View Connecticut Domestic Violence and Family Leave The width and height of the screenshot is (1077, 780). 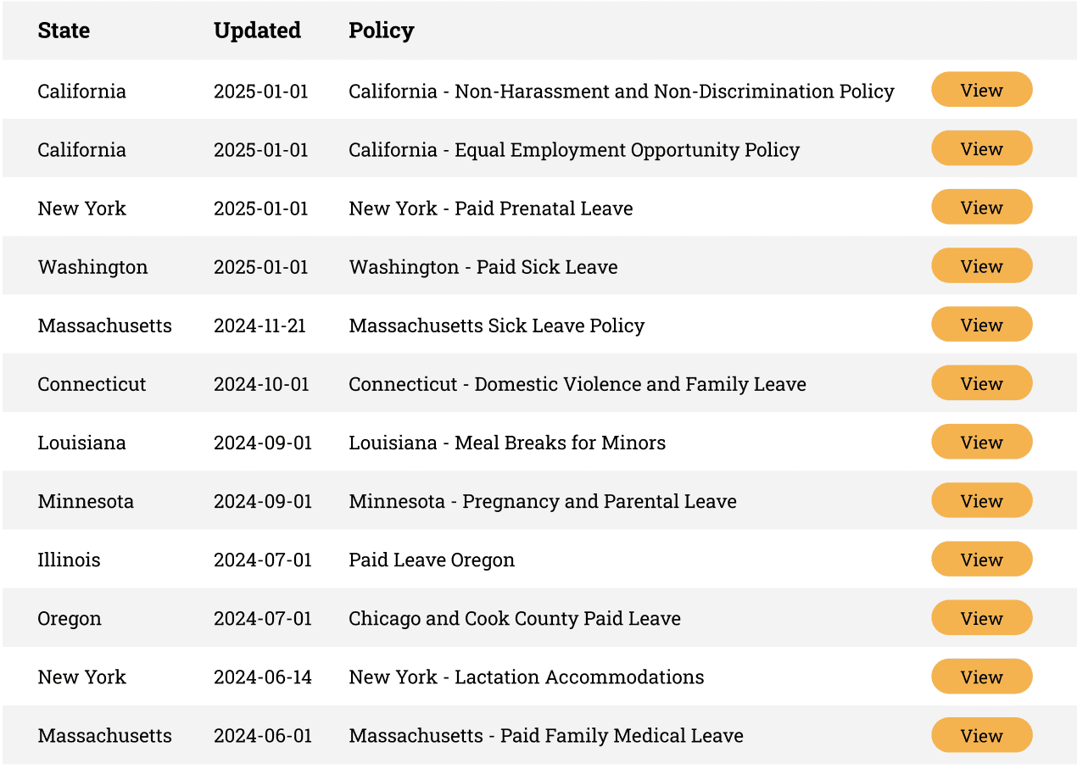[x=981, y=383]
